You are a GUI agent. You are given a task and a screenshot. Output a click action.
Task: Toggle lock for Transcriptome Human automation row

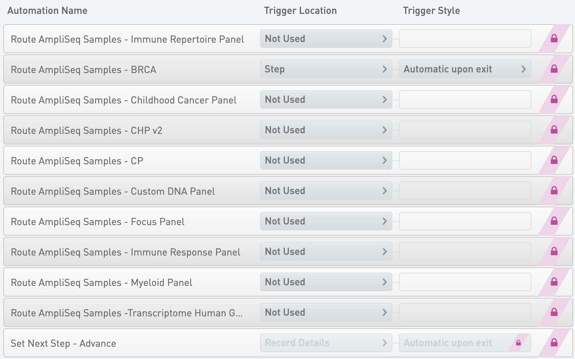point(554,312)
